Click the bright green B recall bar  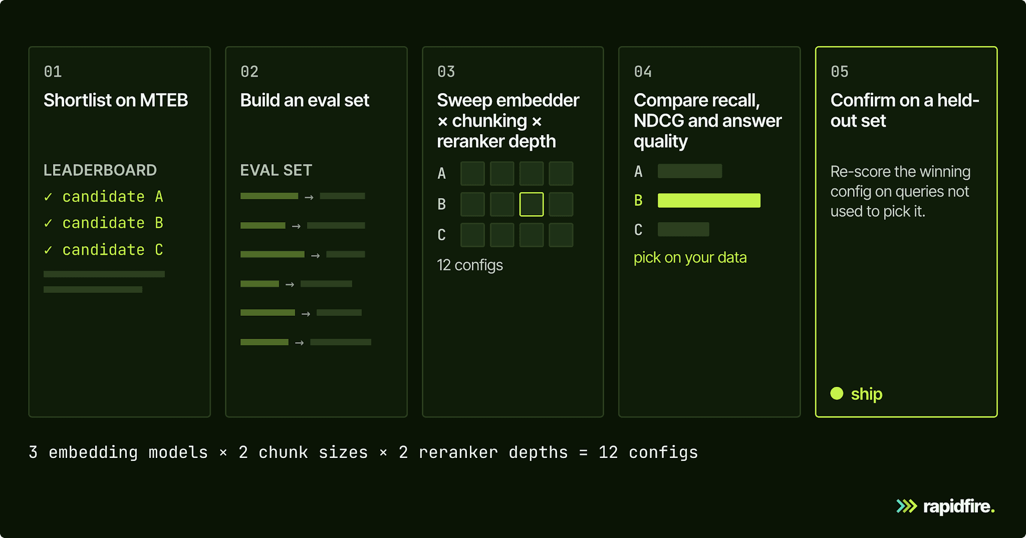click(x=709, y=200)
